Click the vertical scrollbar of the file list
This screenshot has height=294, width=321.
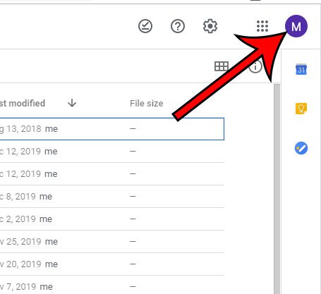(x=277, y=189)
